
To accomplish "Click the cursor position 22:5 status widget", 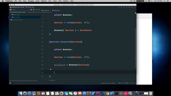I will coord(119,83).
